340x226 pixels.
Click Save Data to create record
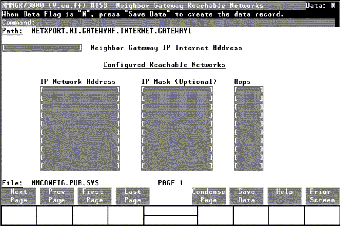[246, 196]
